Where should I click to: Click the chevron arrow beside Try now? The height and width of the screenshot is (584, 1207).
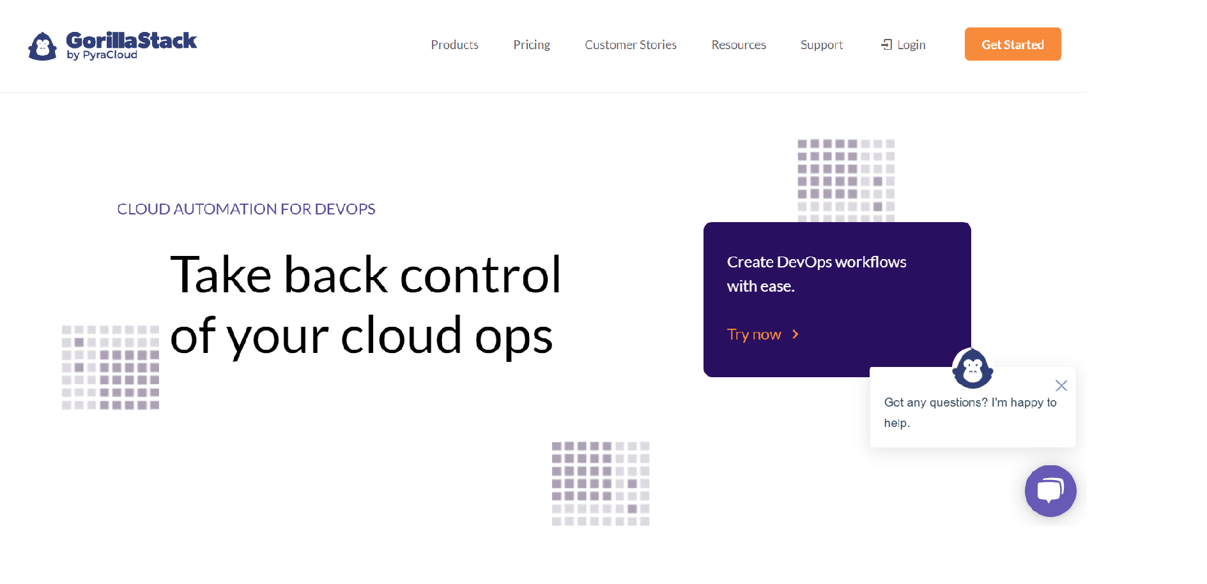[796, 334]
